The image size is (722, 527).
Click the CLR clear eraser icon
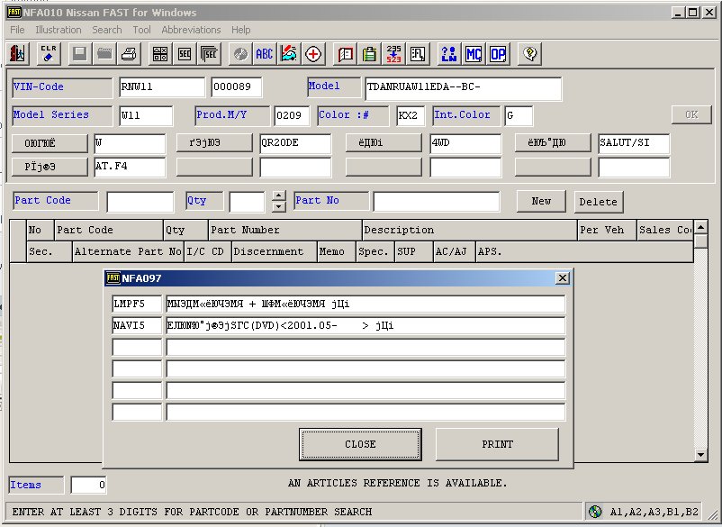49,54
